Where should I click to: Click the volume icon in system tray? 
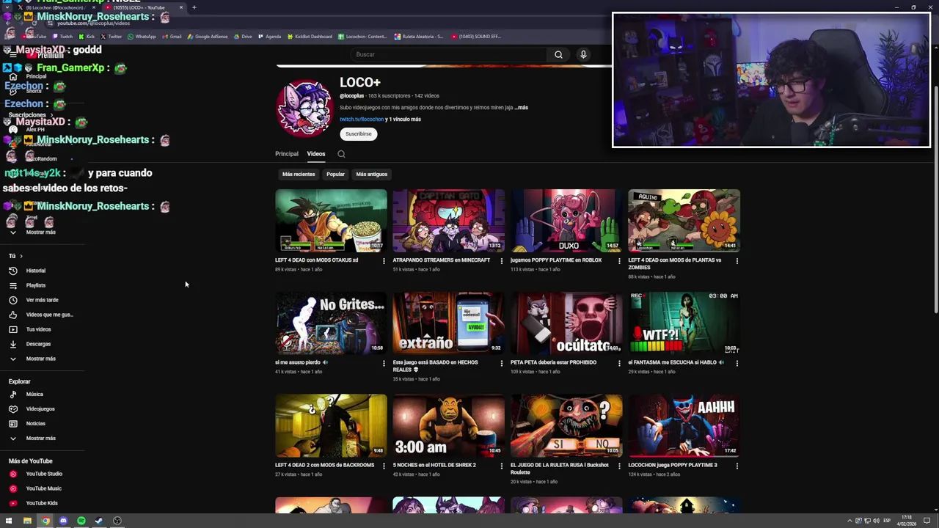(875, 521)
